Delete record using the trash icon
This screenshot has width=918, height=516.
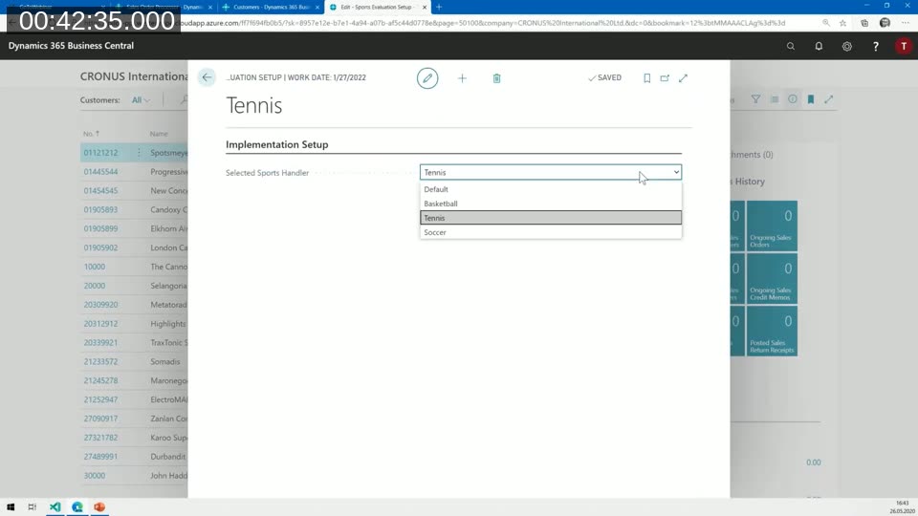coord(496,78)
